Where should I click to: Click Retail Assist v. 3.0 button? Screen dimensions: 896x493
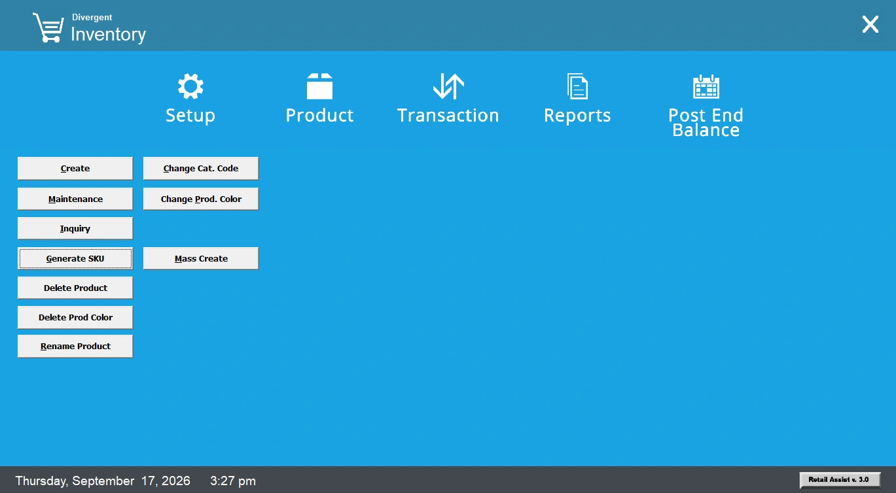coord(840,480)
